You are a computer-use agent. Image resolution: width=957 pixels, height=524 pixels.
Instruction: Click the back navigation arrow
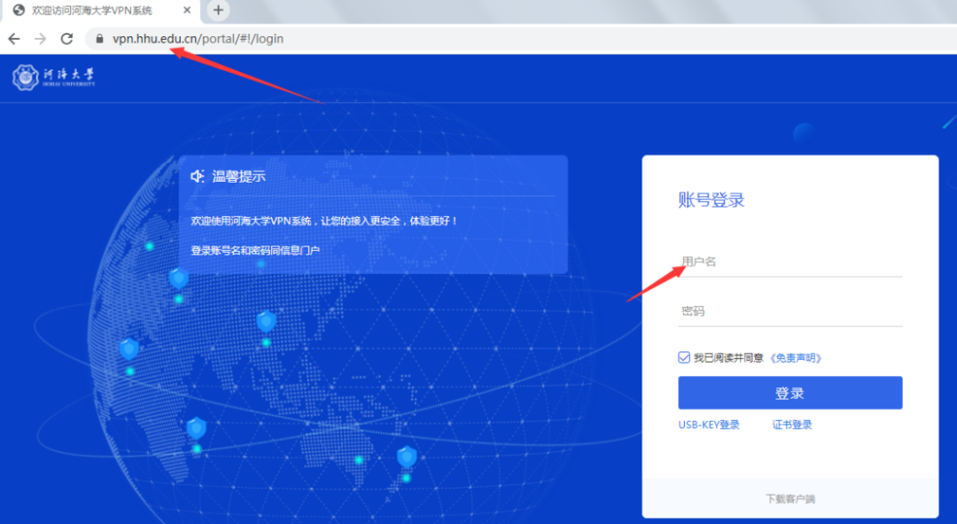point(14,38)
